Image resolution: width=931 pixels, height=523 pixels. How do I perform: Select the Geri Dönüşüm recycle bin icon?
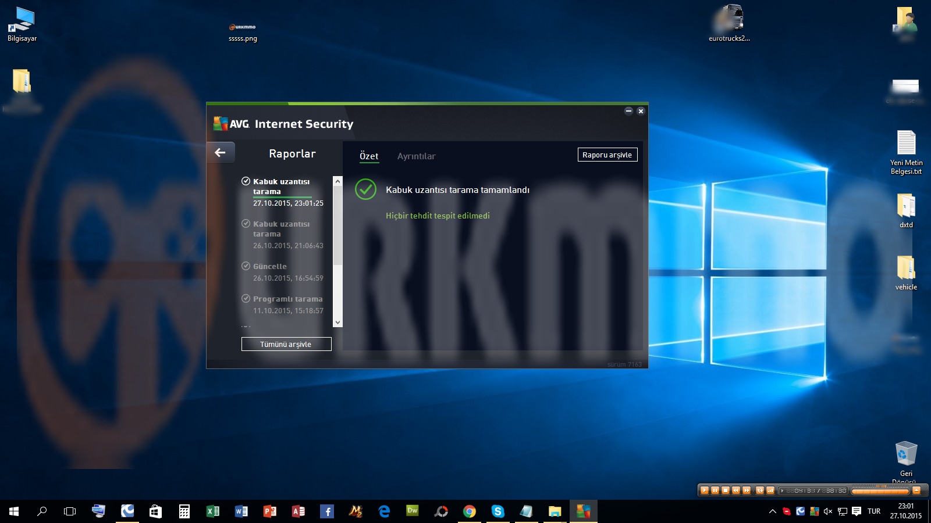pos(906,462)
